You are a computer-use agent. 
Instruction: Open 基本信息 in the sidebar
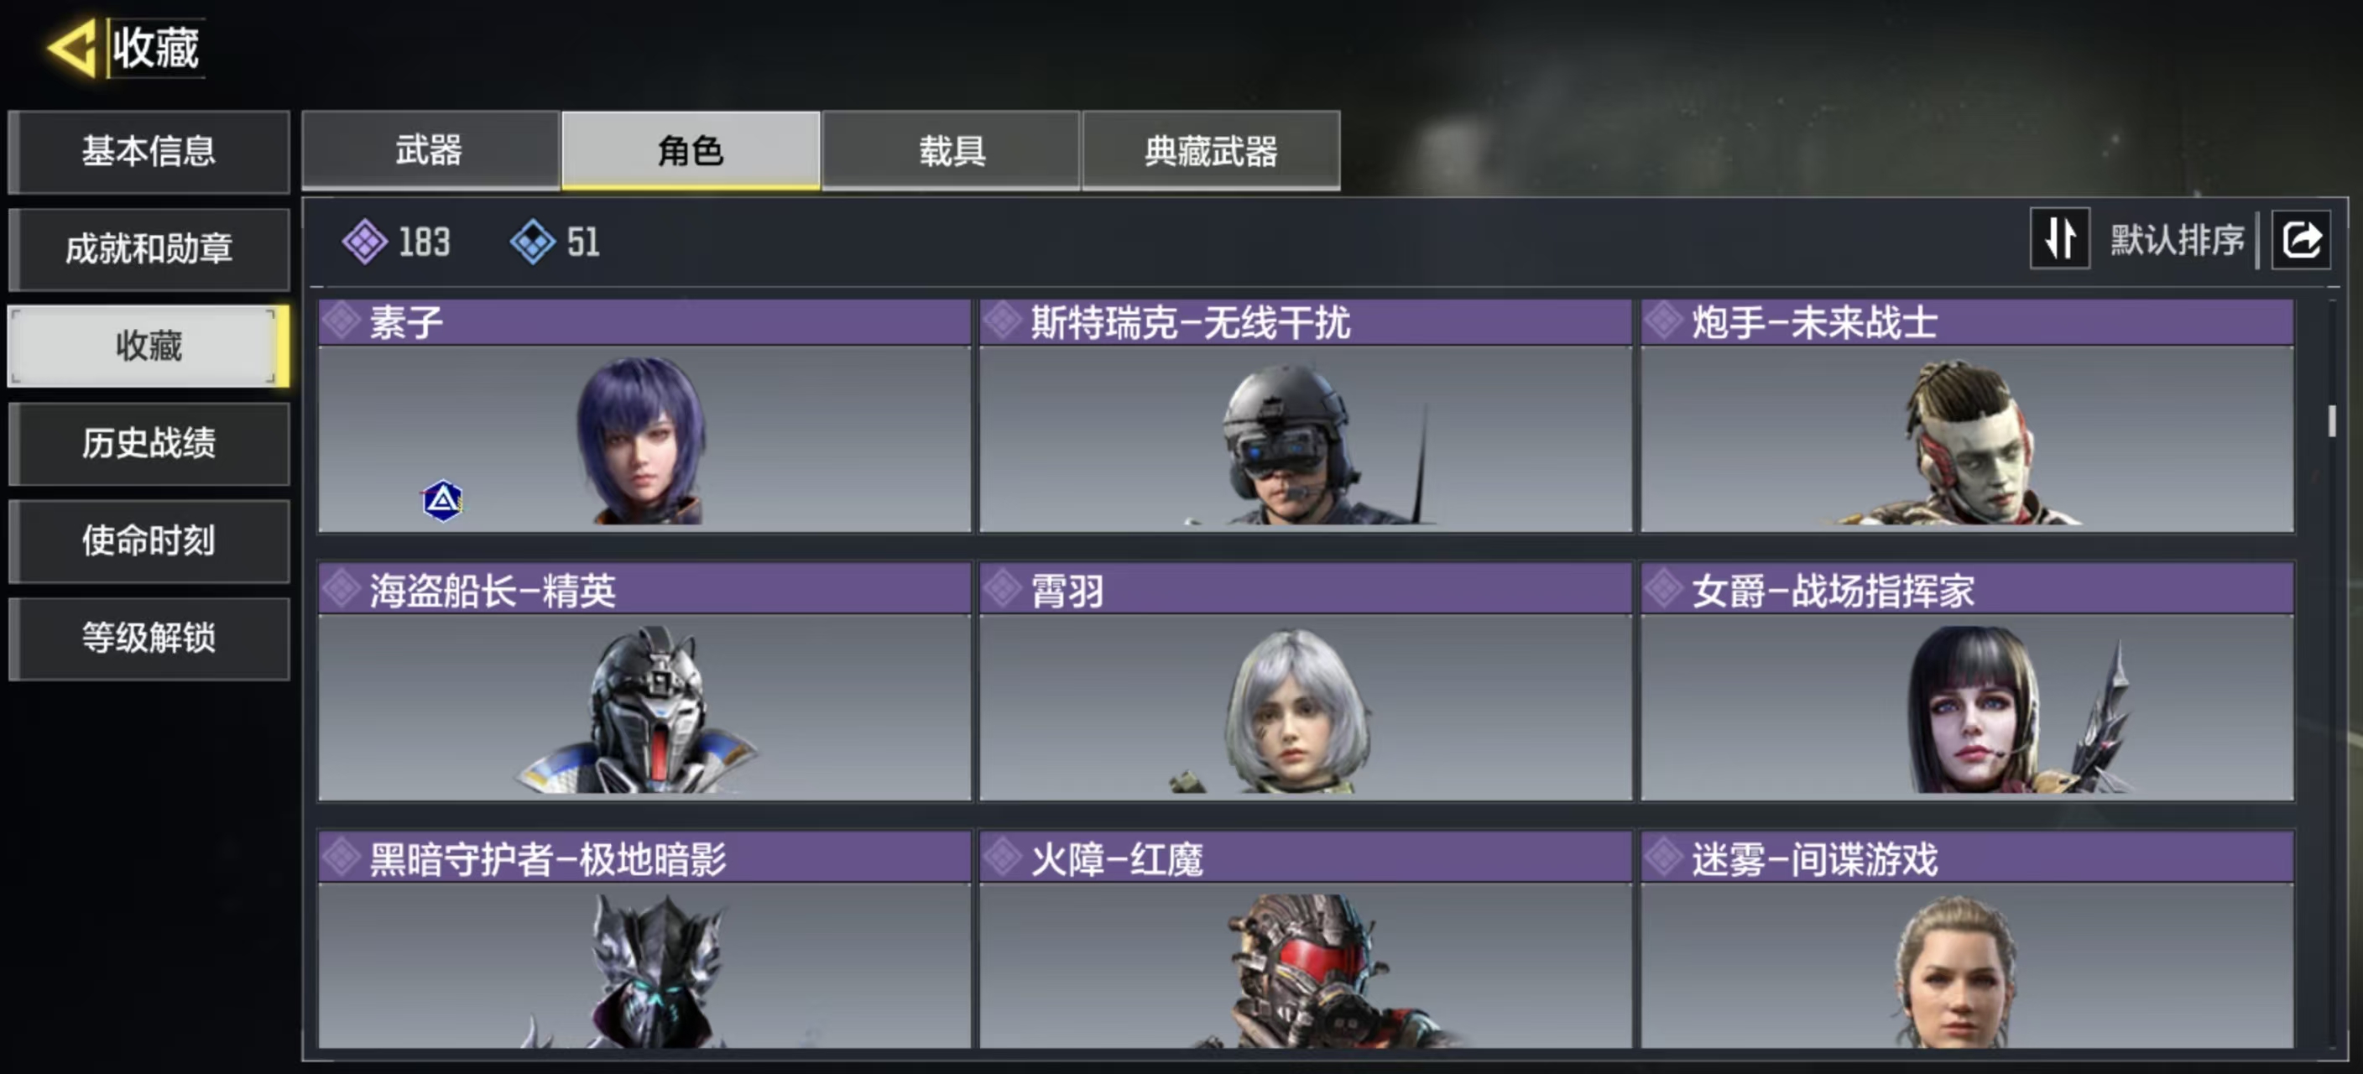pos(149,151)
